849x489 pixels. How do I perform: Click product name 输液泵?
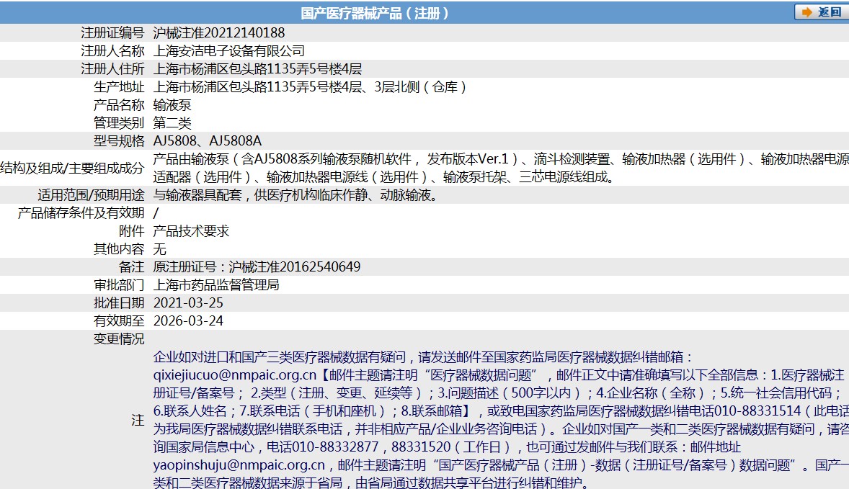click(x=172, y=105)
